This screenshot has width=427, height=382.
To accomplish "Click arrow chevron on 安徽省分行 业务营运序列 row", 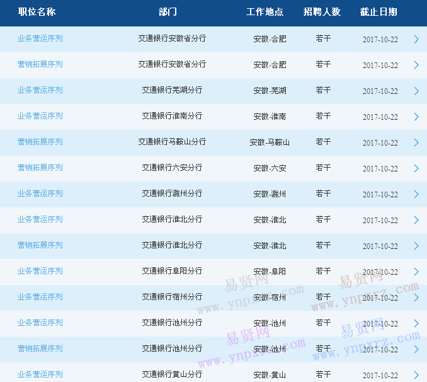I will tap(416, 39).
